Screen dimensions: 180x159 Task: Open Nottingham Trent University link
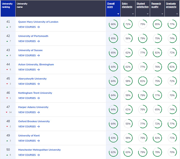[35, 93]
